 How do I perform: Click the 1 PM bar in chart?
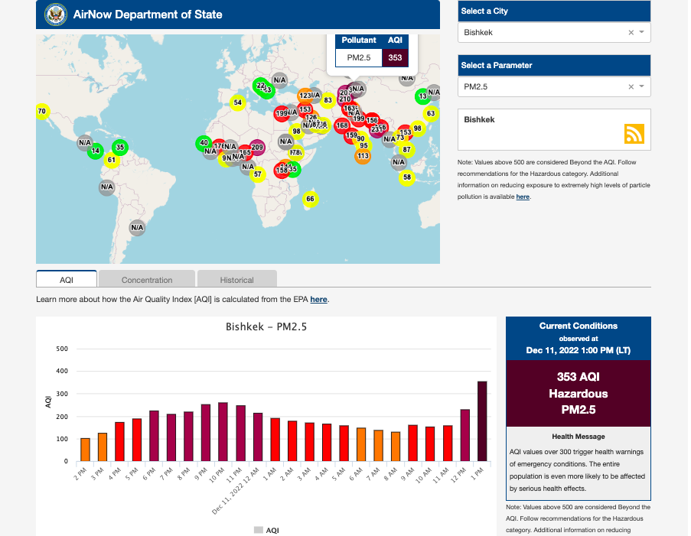(482, 421)
